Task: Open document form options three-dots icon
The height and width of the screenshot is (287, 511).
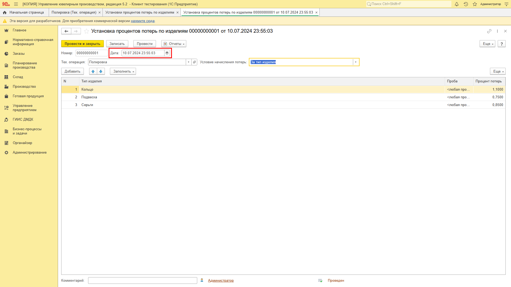Action: 497,31
